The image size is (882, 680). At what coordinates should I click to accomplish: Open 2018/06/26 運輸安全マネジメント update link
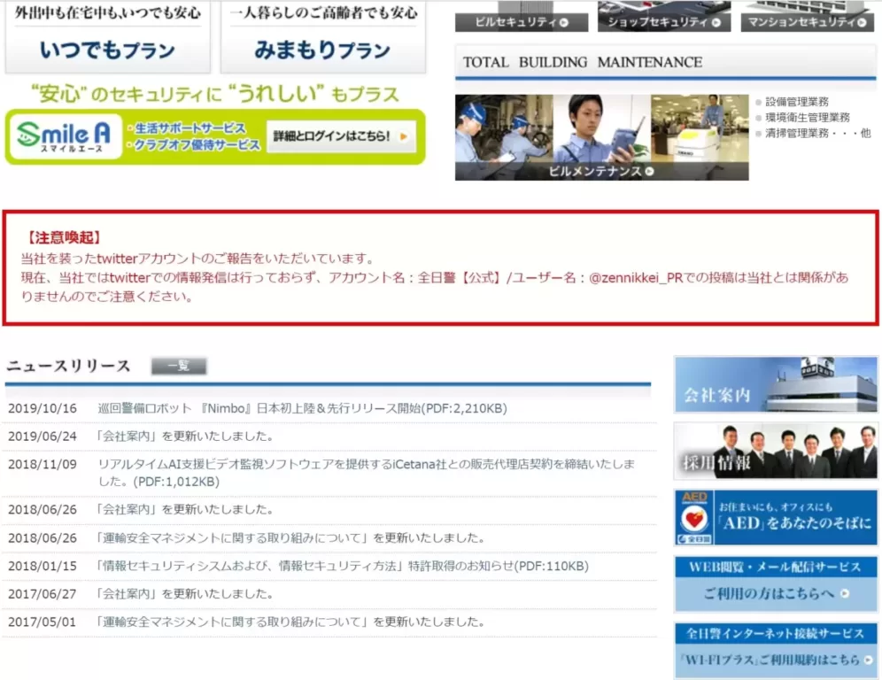[290, 537]
